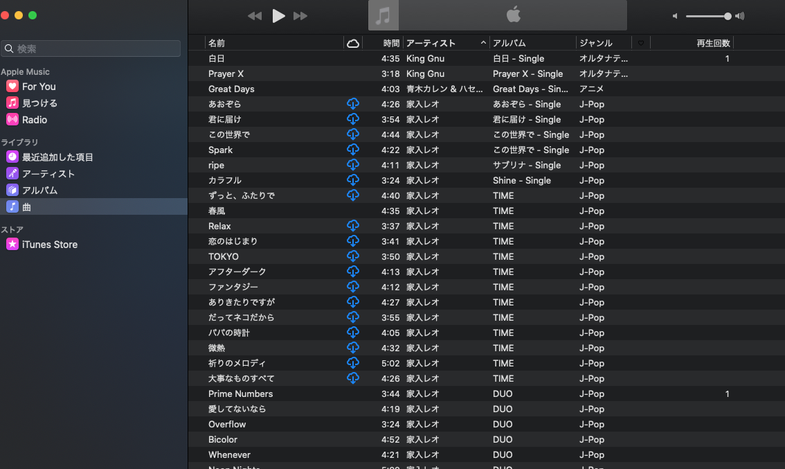Click the Radio broadcast icon
Viewport: 785px width, 469px height.
[12, 119]
